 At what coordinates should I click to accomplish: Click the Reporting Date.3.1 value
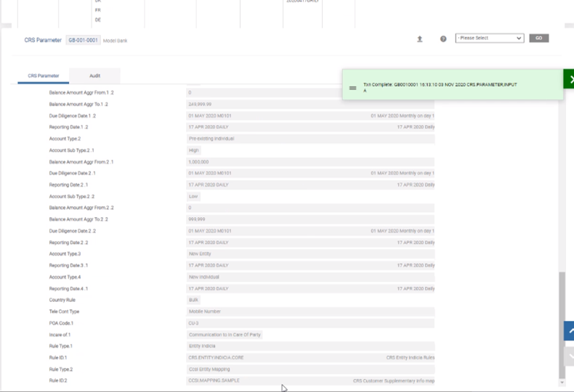coord(310,265)
